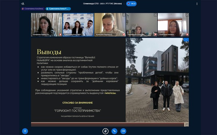Click highlighted word гипотезы on slide

click(x=110, y=93)
